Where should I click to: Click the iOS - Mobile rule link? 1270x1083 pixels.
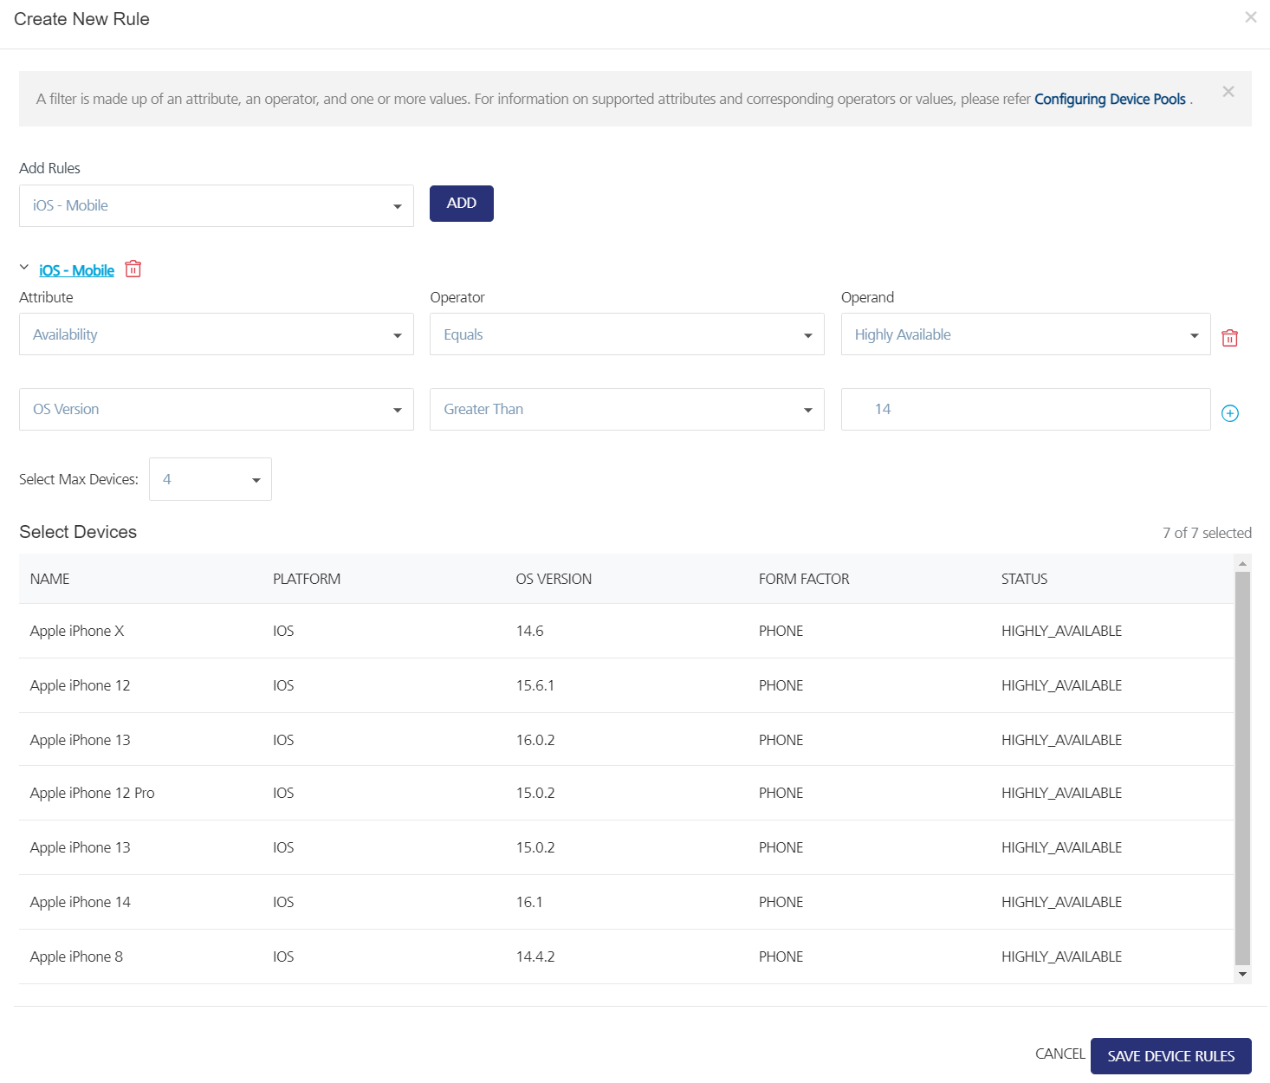point(75,269)
